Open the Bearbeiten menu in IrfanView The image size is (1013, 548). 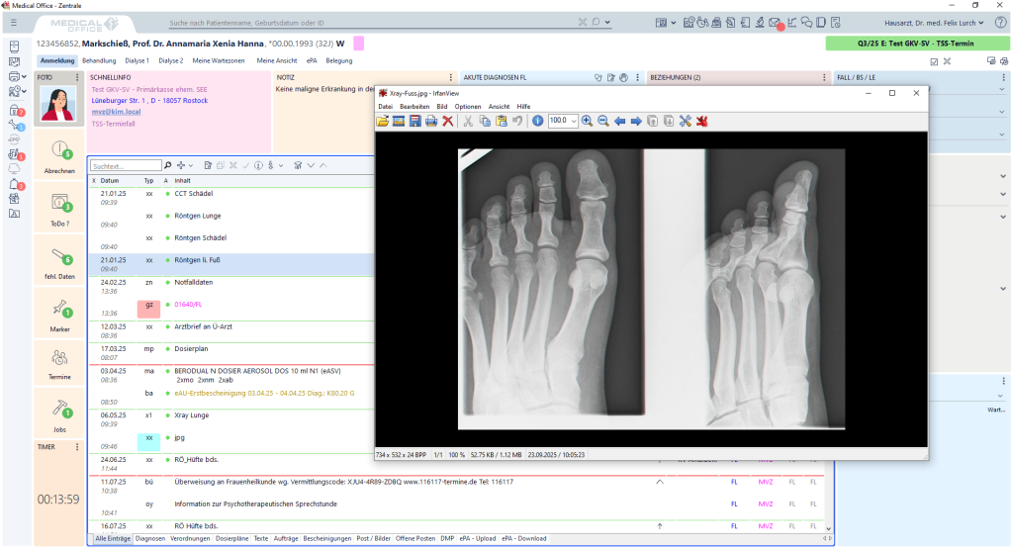pyautogui.click(x=414, y=106)
